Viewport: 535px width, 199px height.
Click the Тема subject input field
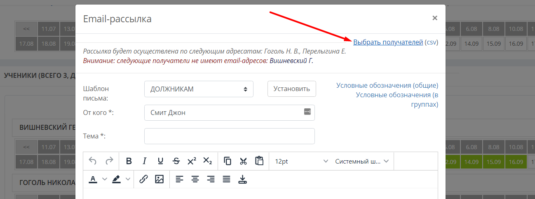[x=230, y=136]
